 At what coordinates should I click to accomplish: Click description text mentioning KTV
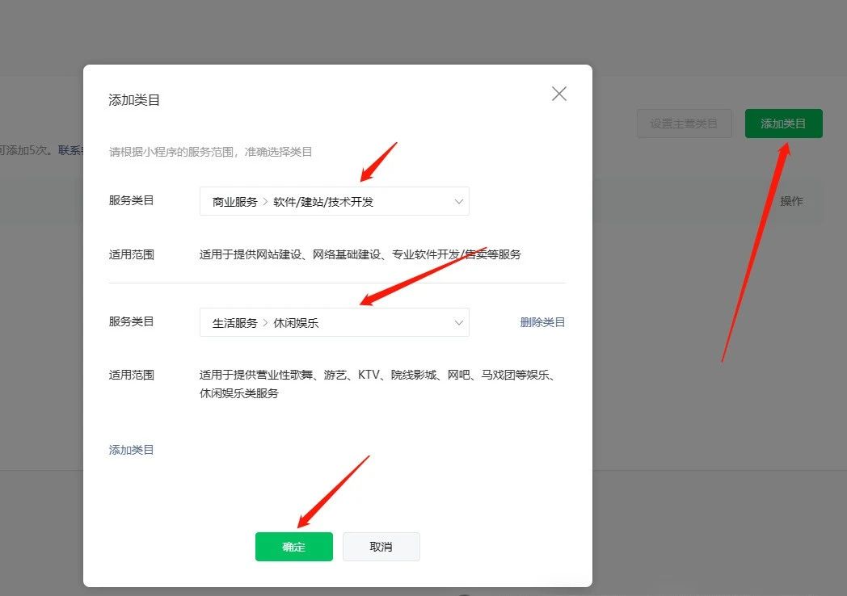pos(377,384)
